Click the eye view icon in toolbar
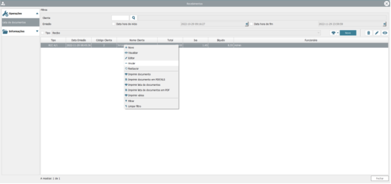The width and height of the screenshot is (391, 184). click(x=385, y=33)
